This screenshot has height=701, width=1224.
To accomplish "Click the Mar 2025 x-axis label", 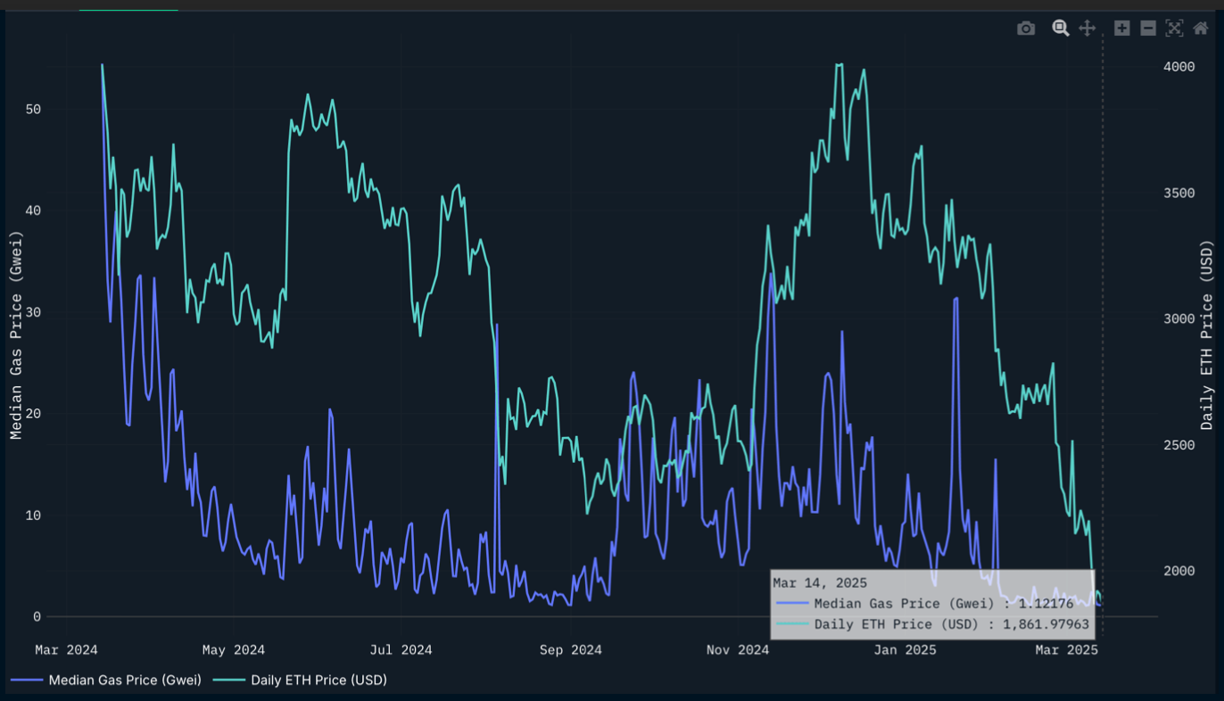I will point(1067,650).
